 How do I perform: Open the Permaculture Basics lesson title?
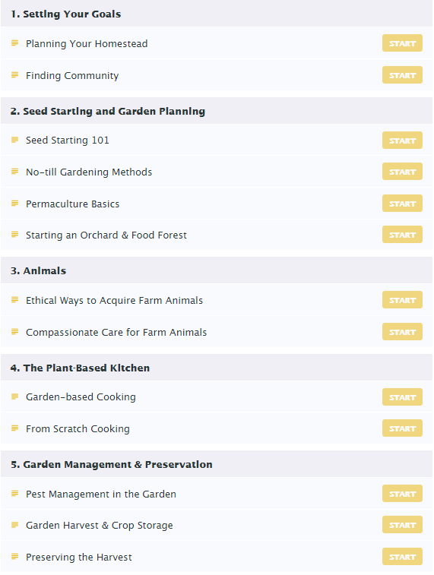click(73, 204)
